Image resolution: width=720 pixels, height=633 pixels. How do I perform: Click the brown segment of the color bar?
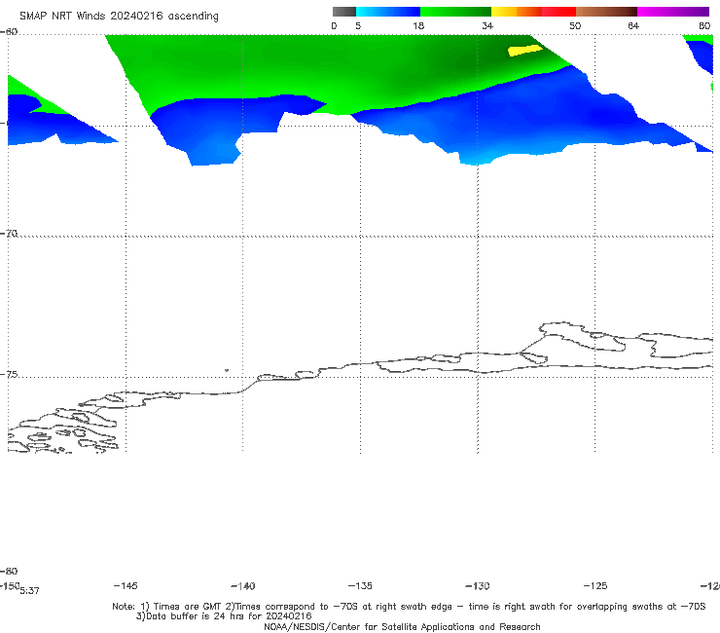click(x=606, y=12)
